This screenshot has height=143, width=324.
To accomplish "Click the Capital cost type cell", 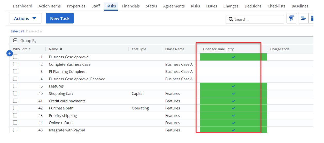I will pyautogui.click(x=137, y=93).
